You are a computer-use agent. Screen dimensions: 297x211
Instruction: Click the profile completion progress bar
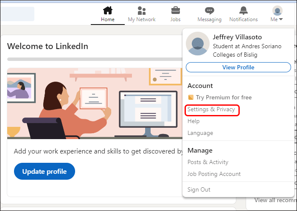click(95, 59)
